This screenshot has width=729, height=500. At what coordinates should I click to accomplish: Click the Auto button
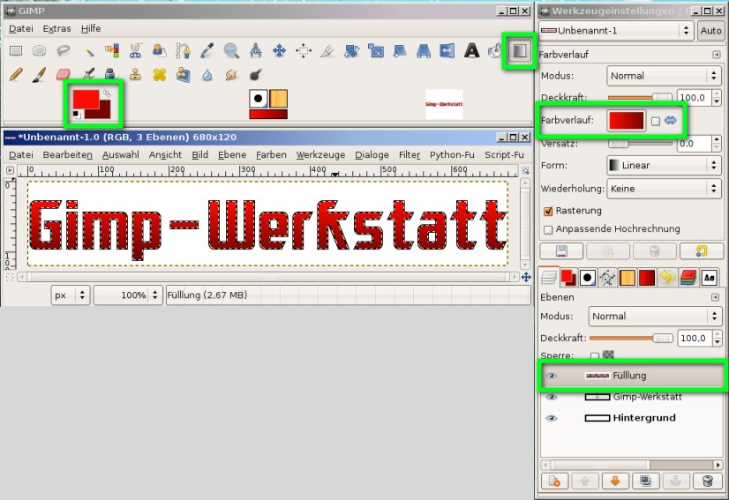click(710, 31)
